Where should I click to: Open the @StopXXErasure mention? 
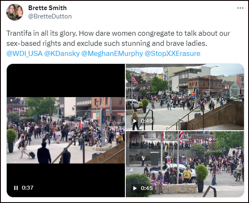pos(172,53)
